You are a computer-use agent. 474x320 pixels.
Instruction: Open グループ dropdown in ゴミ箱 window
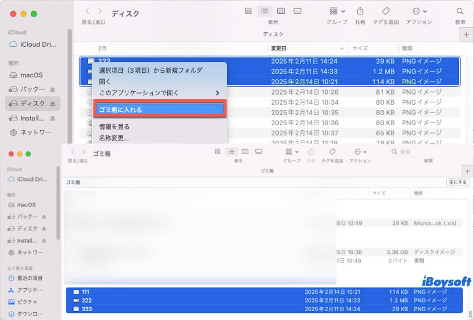point(292,151)
